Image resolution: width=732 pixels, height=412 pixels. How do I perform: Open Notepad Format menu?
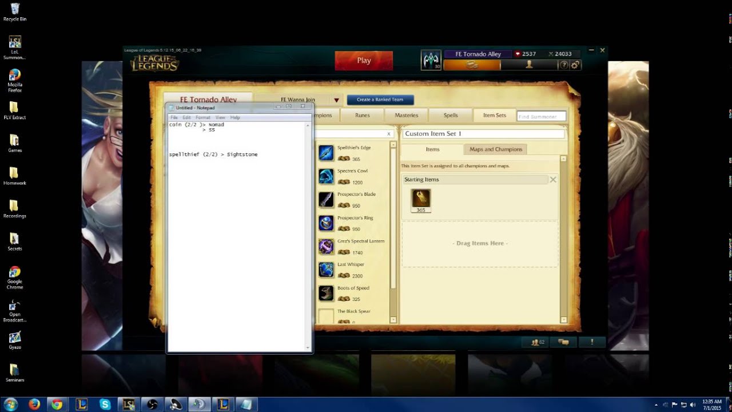click(203, 117)
